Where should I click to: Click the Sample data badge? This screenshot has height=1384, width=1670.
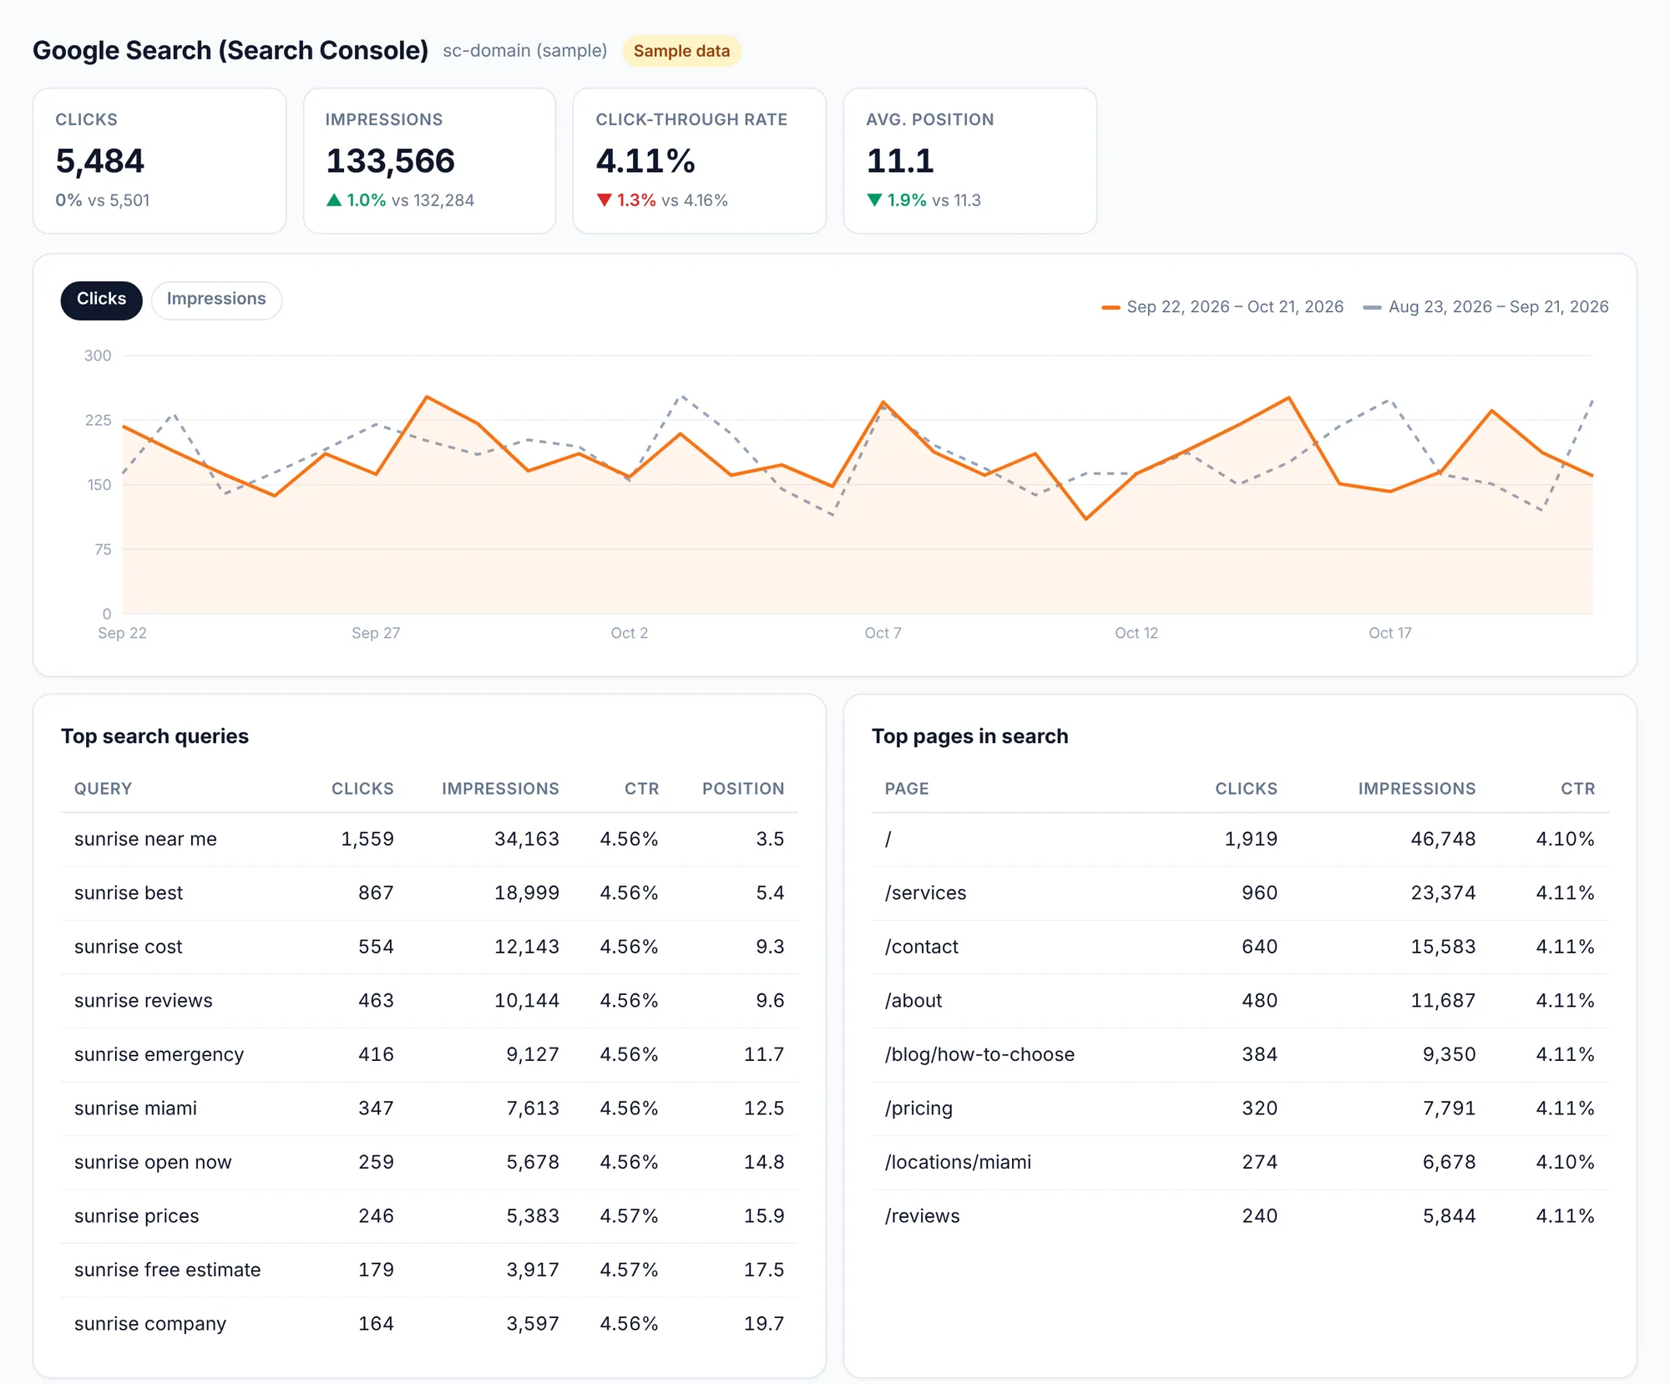point(681,51)
